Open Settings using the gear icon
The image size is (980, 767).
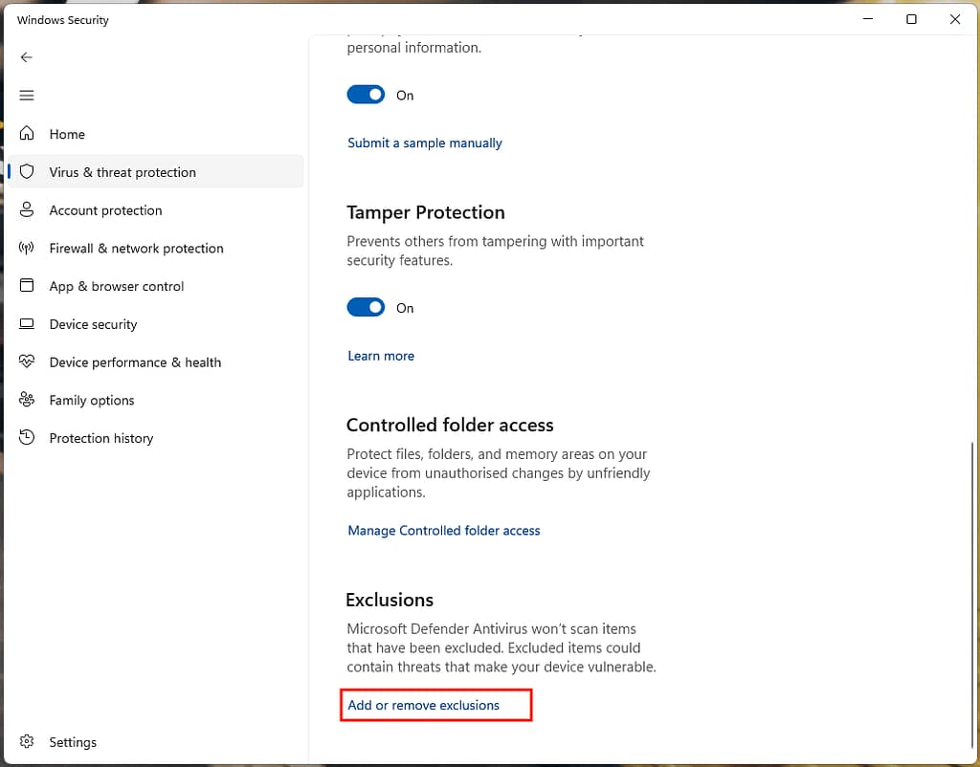pos(27,741)
